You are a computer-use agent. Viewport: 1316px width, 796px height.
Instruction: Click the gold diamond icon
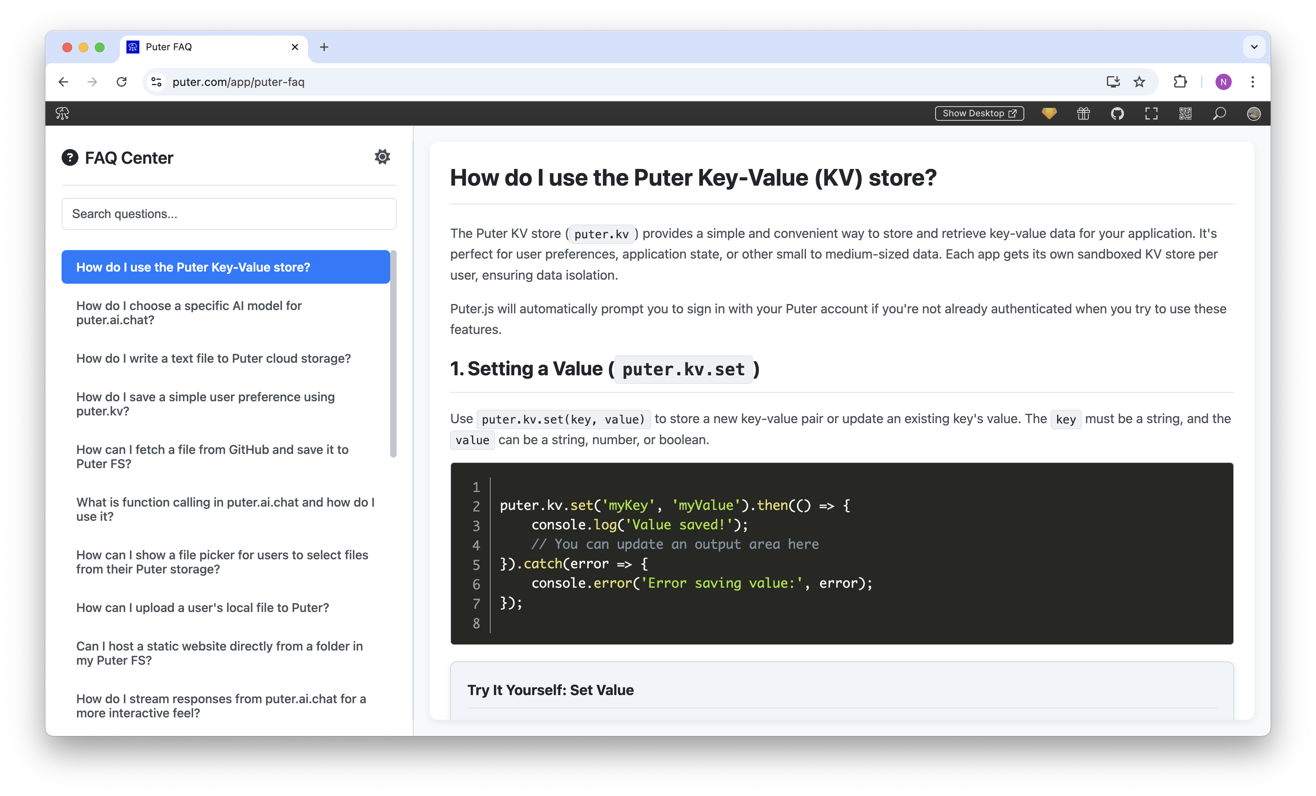tap(1049, 113)
